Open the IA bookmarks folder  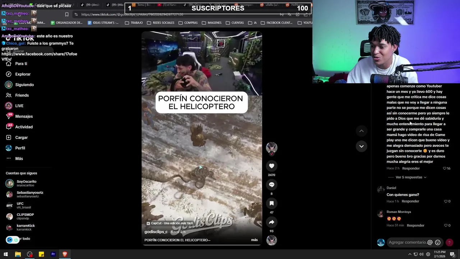[252, 23]
